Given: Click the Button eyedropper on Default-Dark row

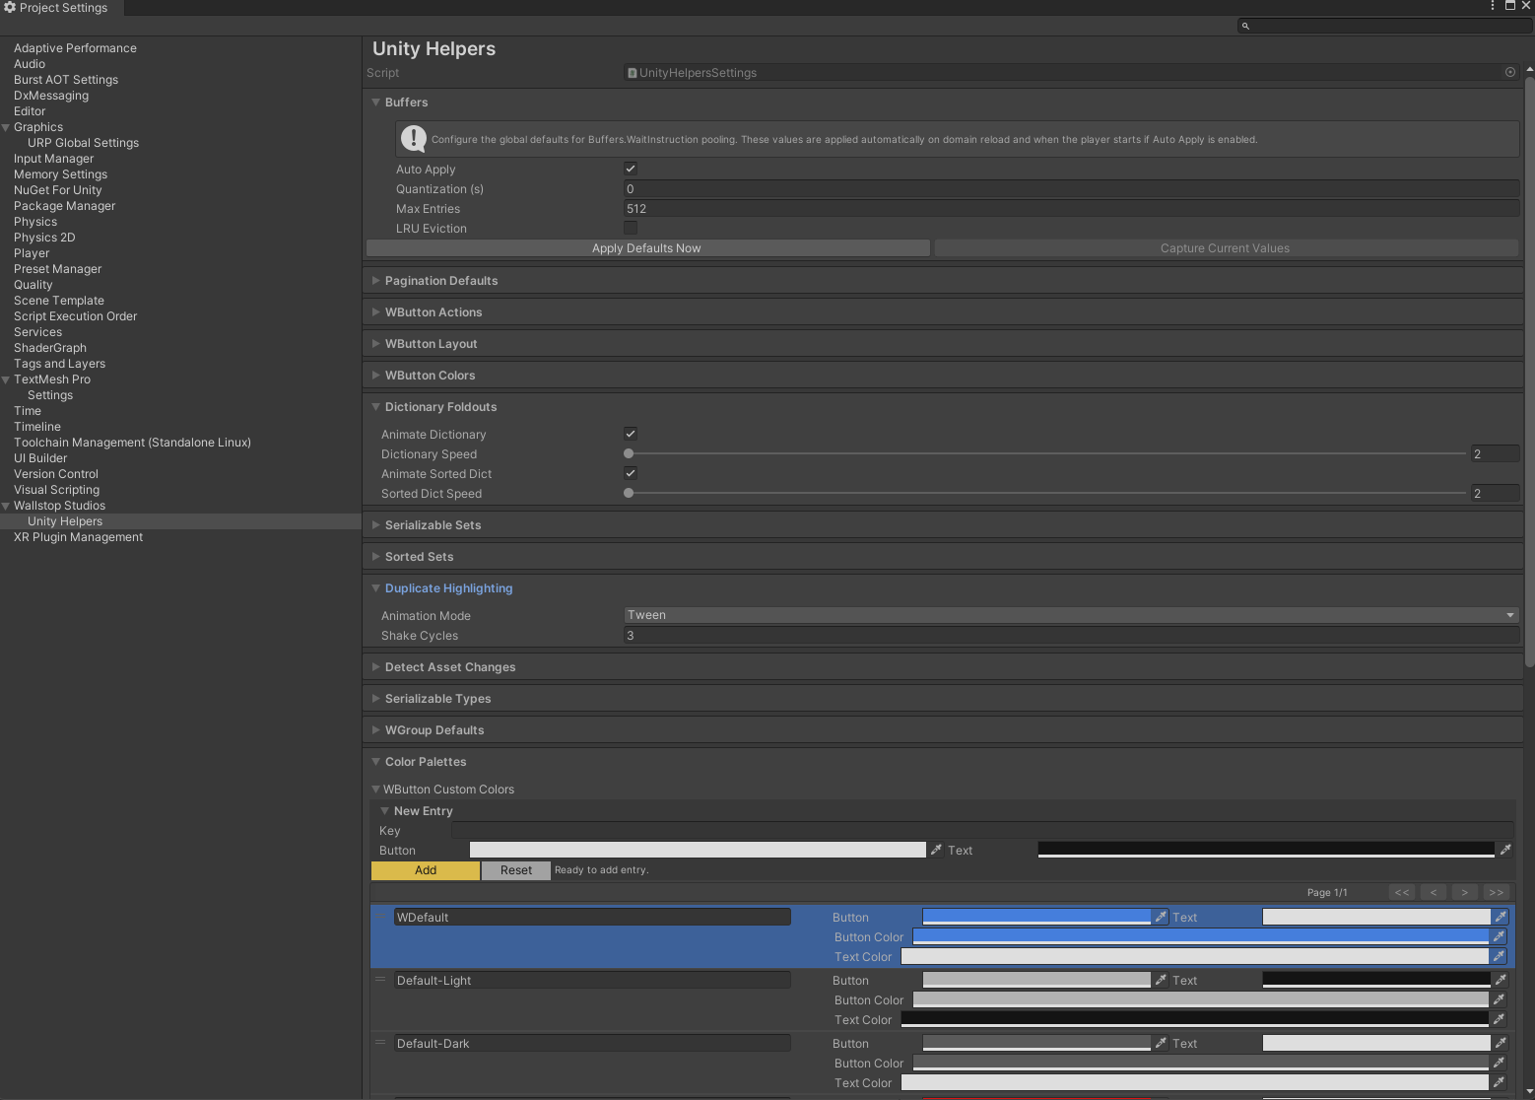Looking at the screenshot, I should click(1160, 1042).
